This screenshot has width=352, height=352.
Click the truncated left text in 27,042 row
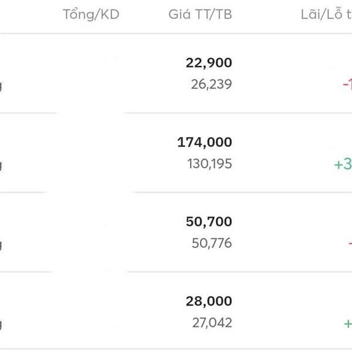(x=1, y=324)
